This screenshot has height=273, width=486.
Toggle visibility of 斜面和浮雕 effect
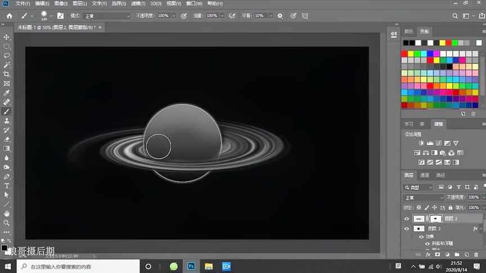(x=427, y=244)
